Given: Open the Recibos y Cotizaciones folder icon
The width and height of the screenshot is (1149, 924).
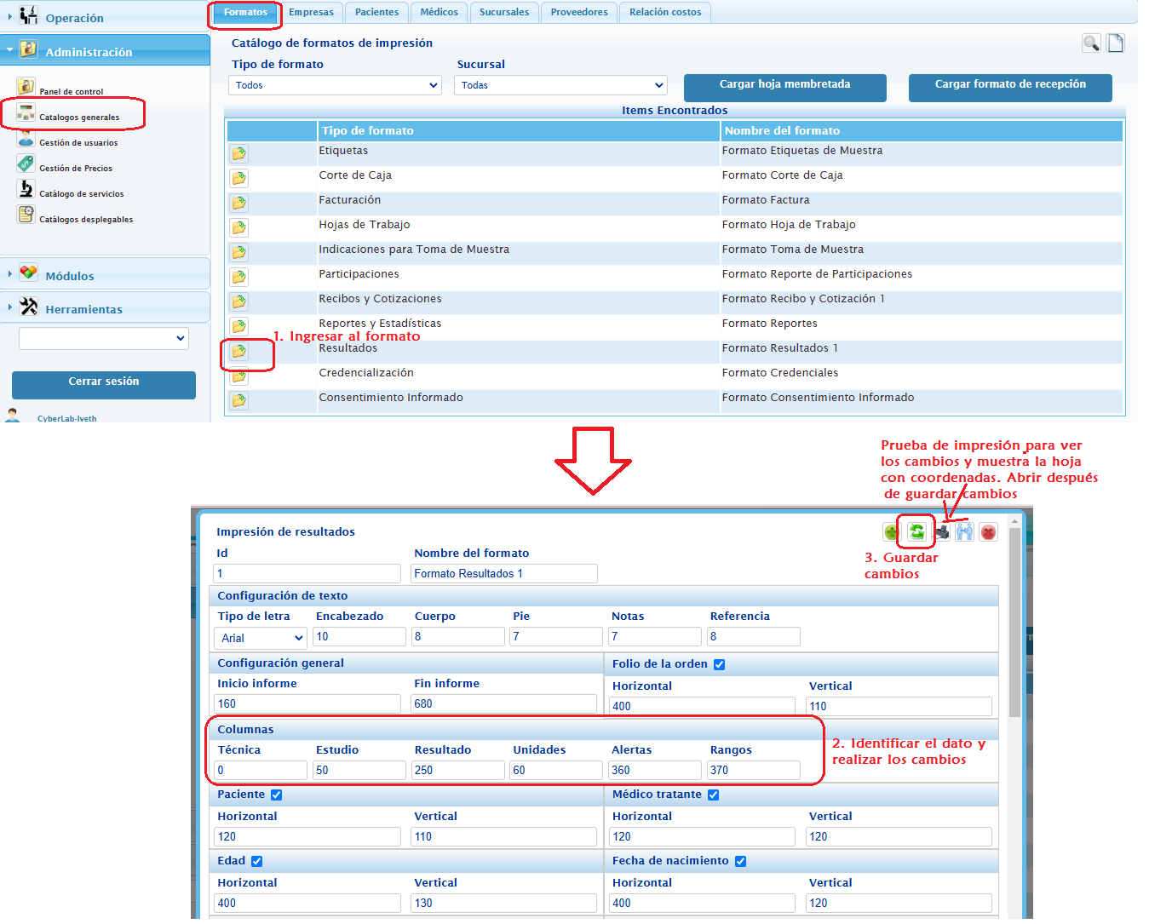Looking at the screenshot, I should coord(239,301).
